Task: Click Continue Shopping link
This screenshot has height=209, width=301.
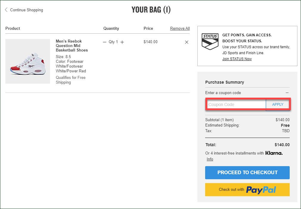Action: click(26, 10)
